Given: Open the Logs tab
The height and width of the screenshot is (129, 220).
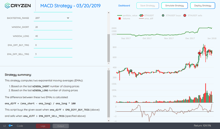Looking at the screenshot, I should 43,126.
